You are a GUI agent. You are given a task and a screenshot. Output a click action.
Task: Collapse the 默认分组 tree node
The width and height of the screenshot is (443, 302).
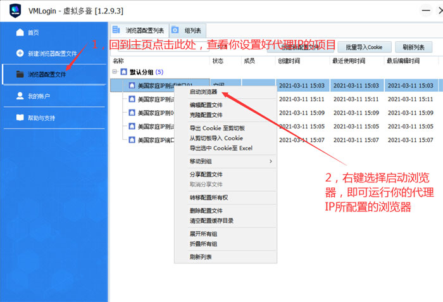click(x=115, y=72)
